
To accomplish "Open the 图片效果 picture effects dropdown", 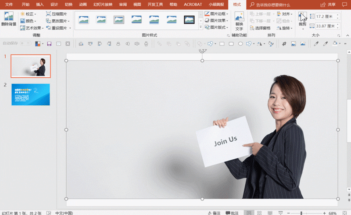I will pyautogui.click(x=216, y=20).
